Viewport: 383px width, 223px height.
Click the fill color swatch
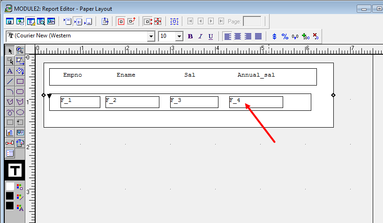10,186
